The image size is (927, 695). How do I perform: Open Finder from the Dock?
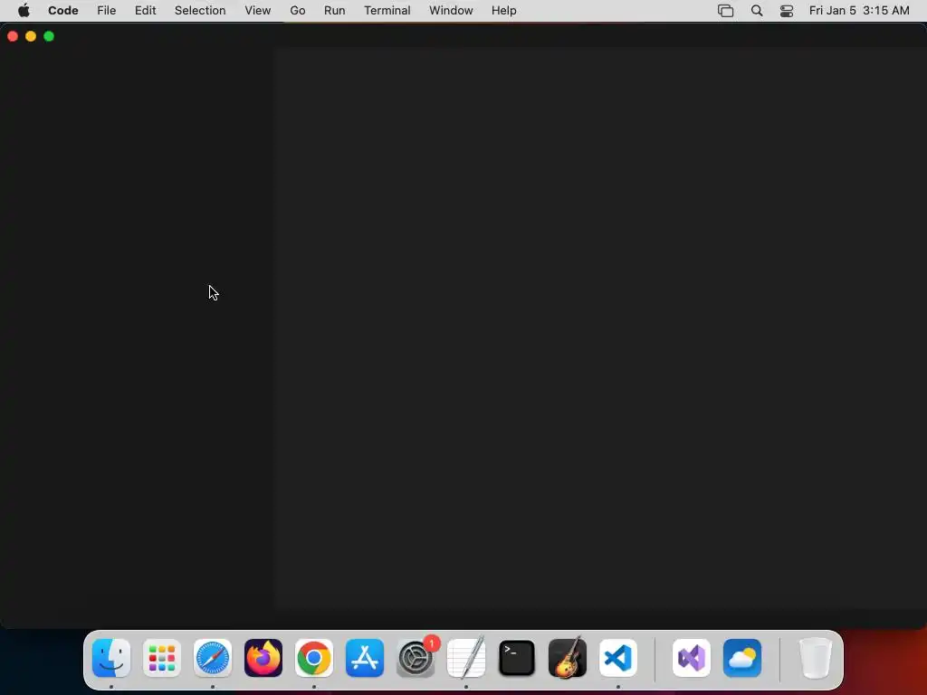pyautogui.click(x=111, y=658)
